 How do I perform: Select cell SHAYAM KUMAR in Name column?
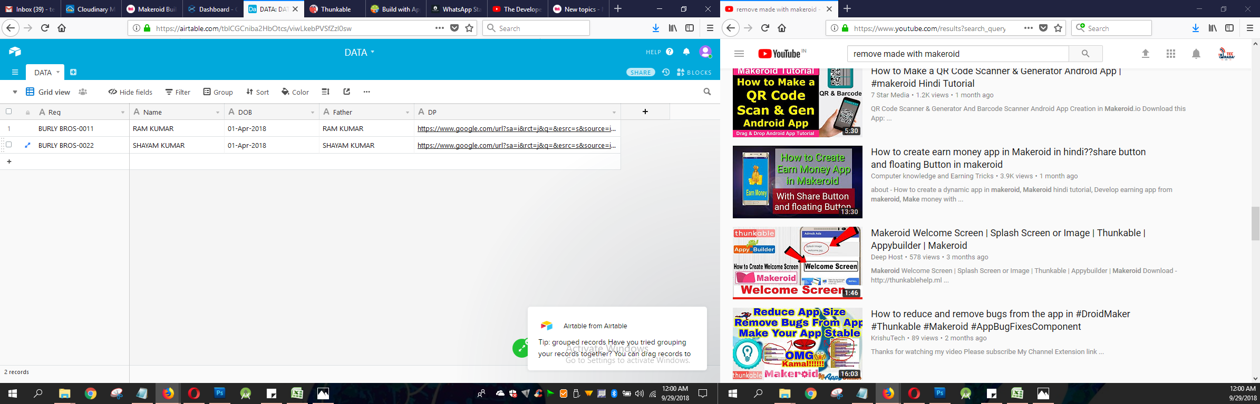click(177, 145)
